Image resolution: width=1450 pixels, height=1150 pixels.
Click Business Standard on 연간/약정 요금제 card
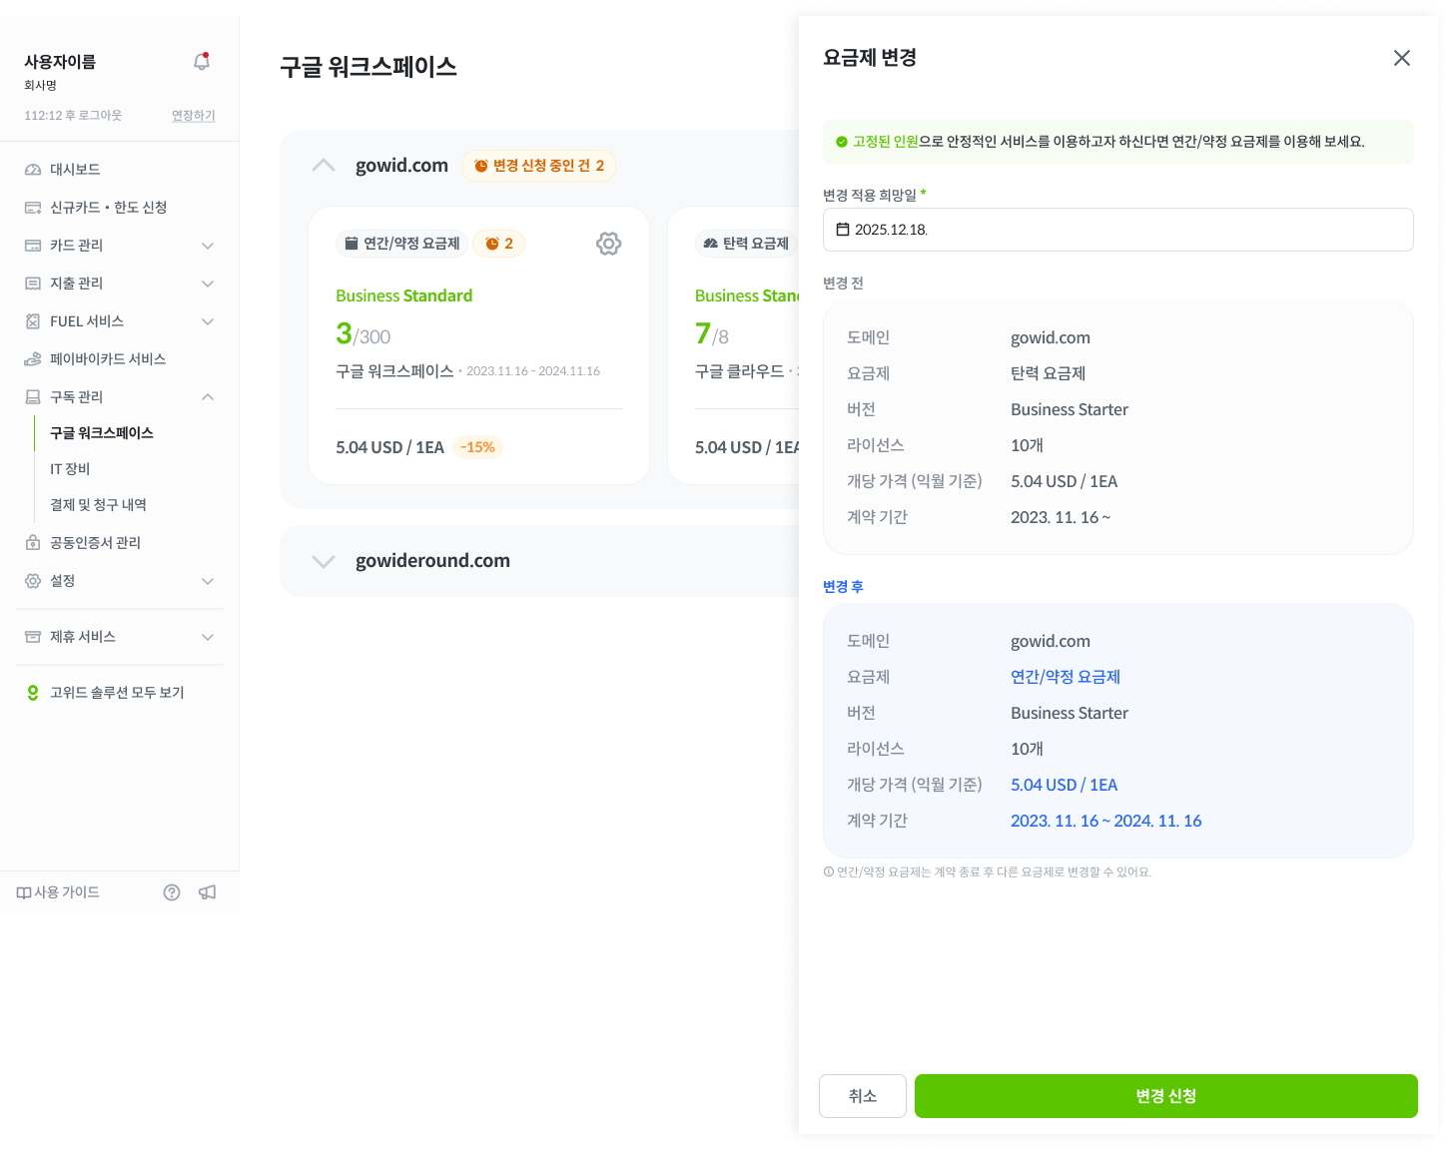point(404,295)
